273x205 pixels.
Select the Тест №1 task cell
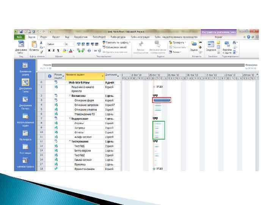[x=85, y=146]
